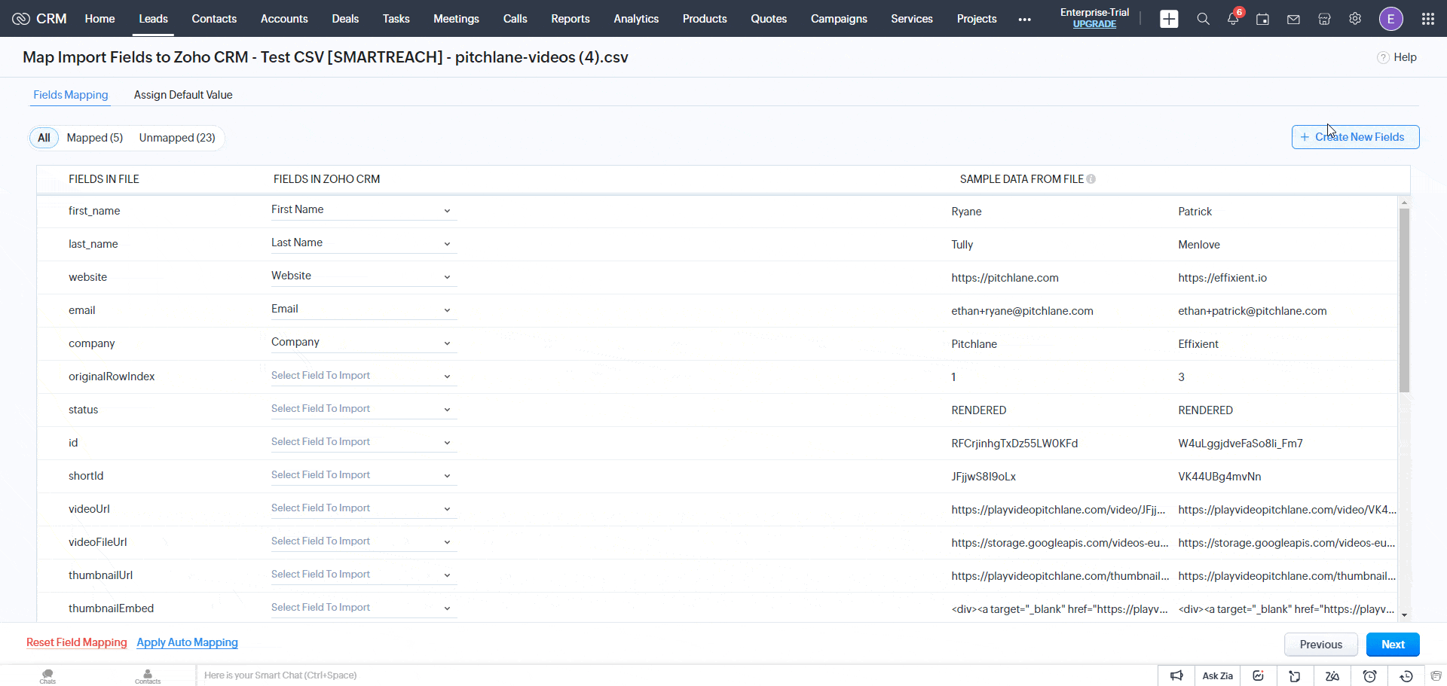Click the Help link
The height and width of the screenshot is (686, 1447).
pos(1405,57)
